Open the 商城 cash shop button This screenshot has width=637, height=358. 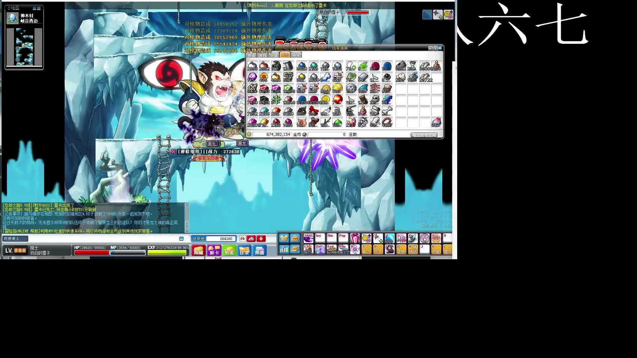tap(198, 251)
